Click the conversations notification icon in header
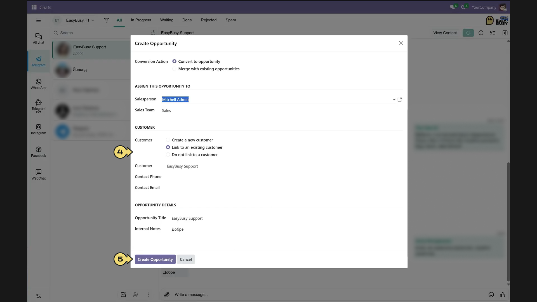Screen dimensions: 537x302 (453, 7)
